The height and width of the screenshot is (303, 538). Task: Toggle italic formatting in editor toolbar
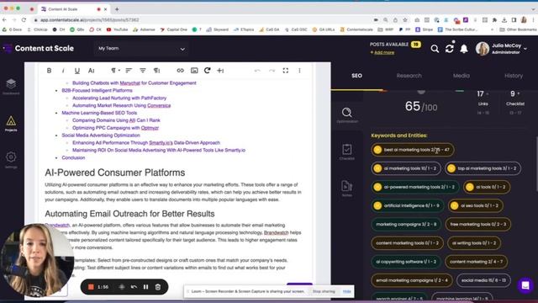pyautogui.click(x=63, y=71)
